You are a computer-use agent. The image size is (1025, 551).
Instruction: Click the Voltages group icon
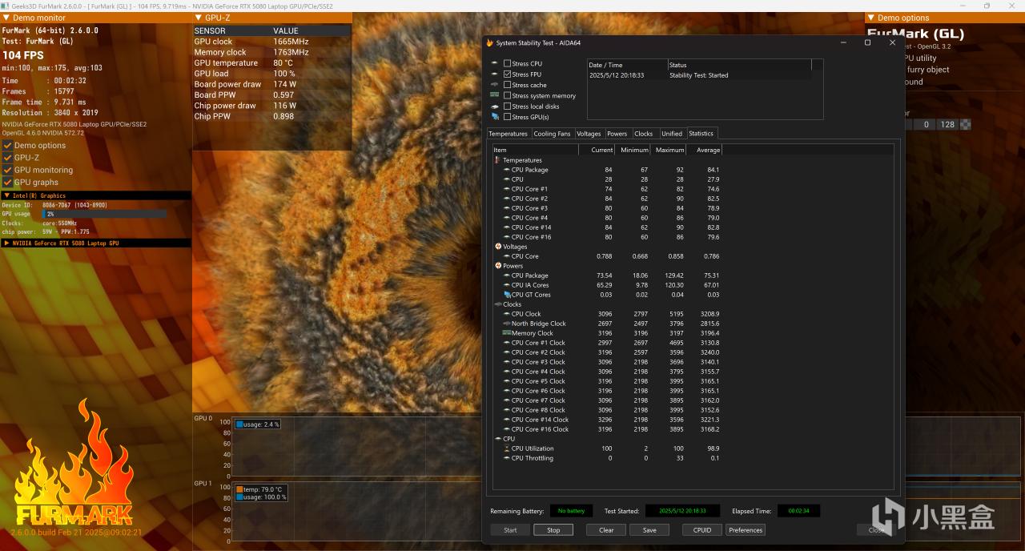tap(497, 247)
